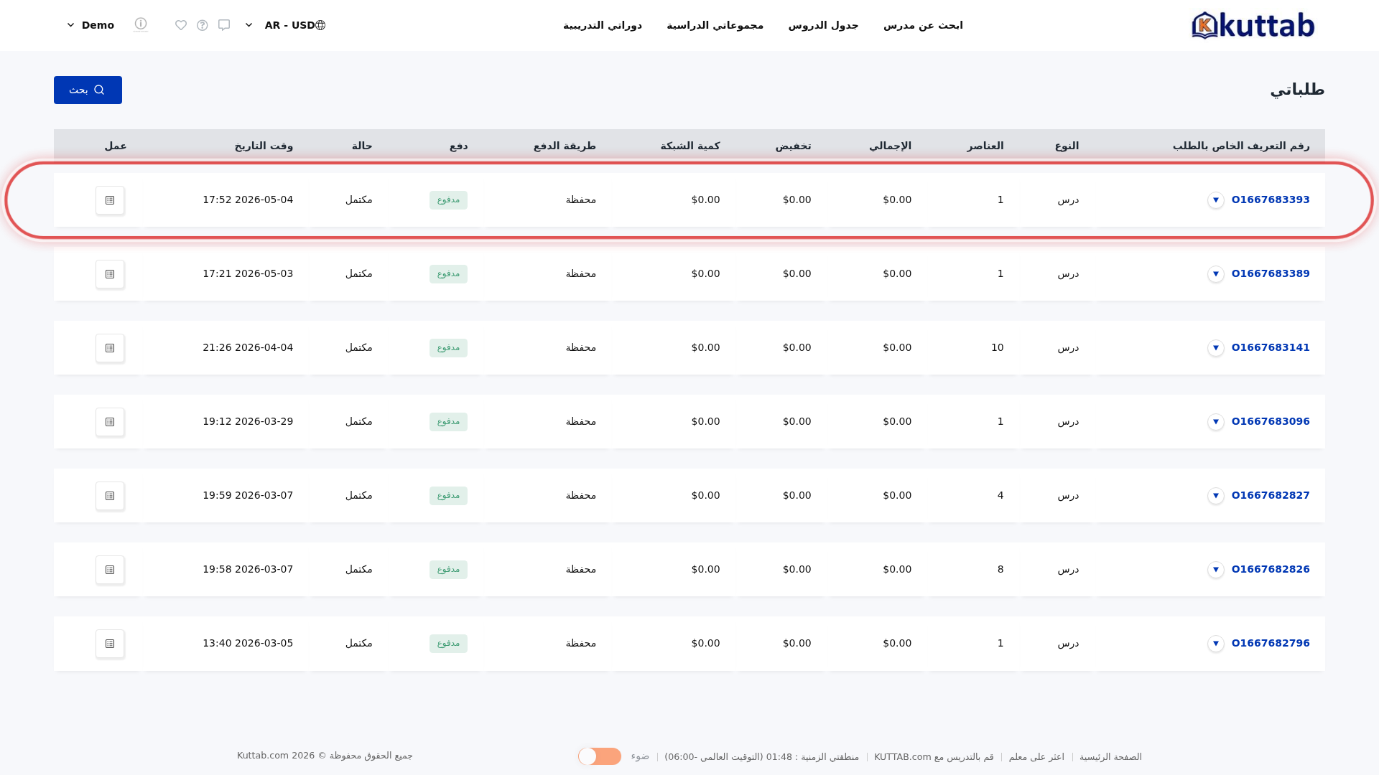Open the messages chat icon
Viewport: 1379px width, 775px height.
[x=224, y=25]
